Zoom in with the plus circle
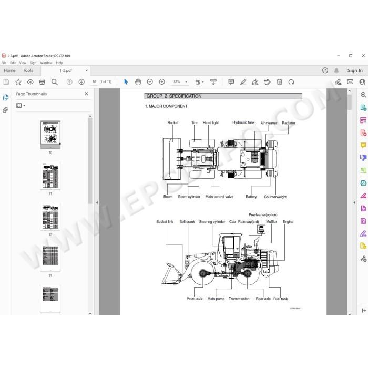The width and height of the screenshot is (368, 368). tap(162, 82)
